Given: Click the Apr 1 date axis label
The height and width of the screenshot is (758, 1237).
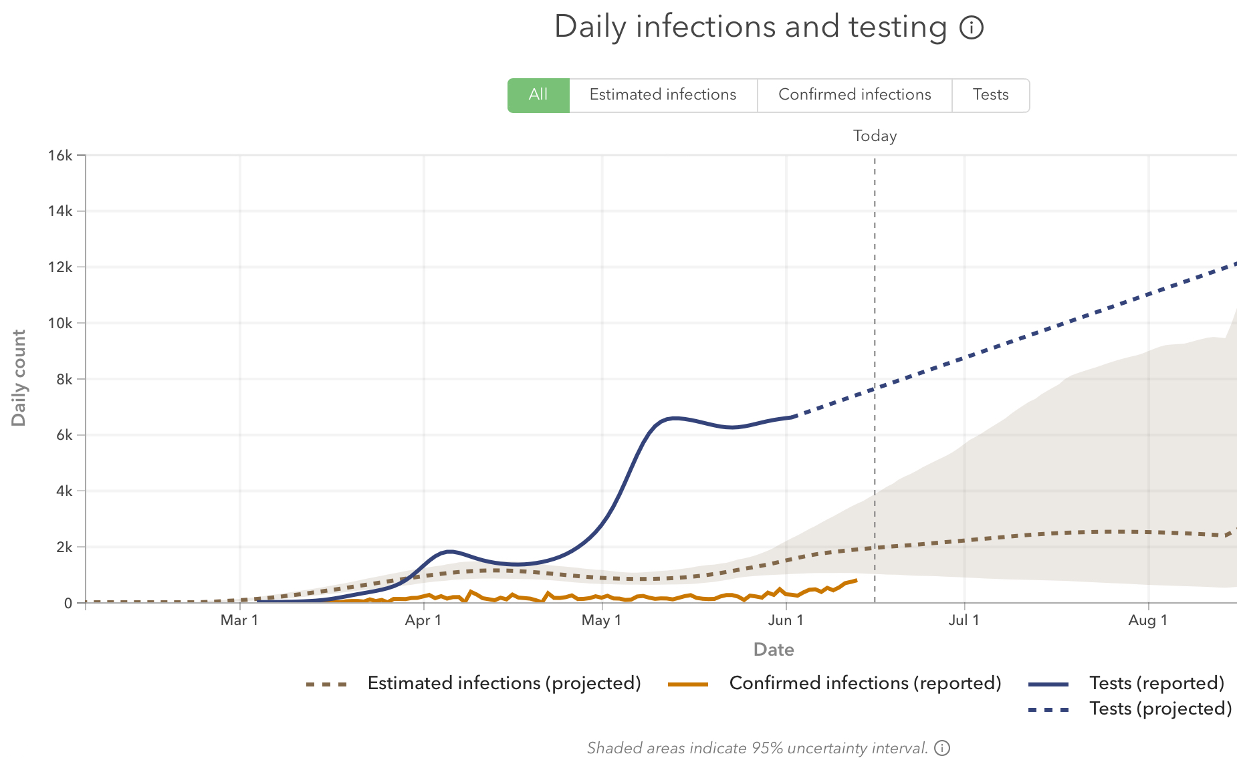Looking at the screenshot, I should tap(423, 620).
